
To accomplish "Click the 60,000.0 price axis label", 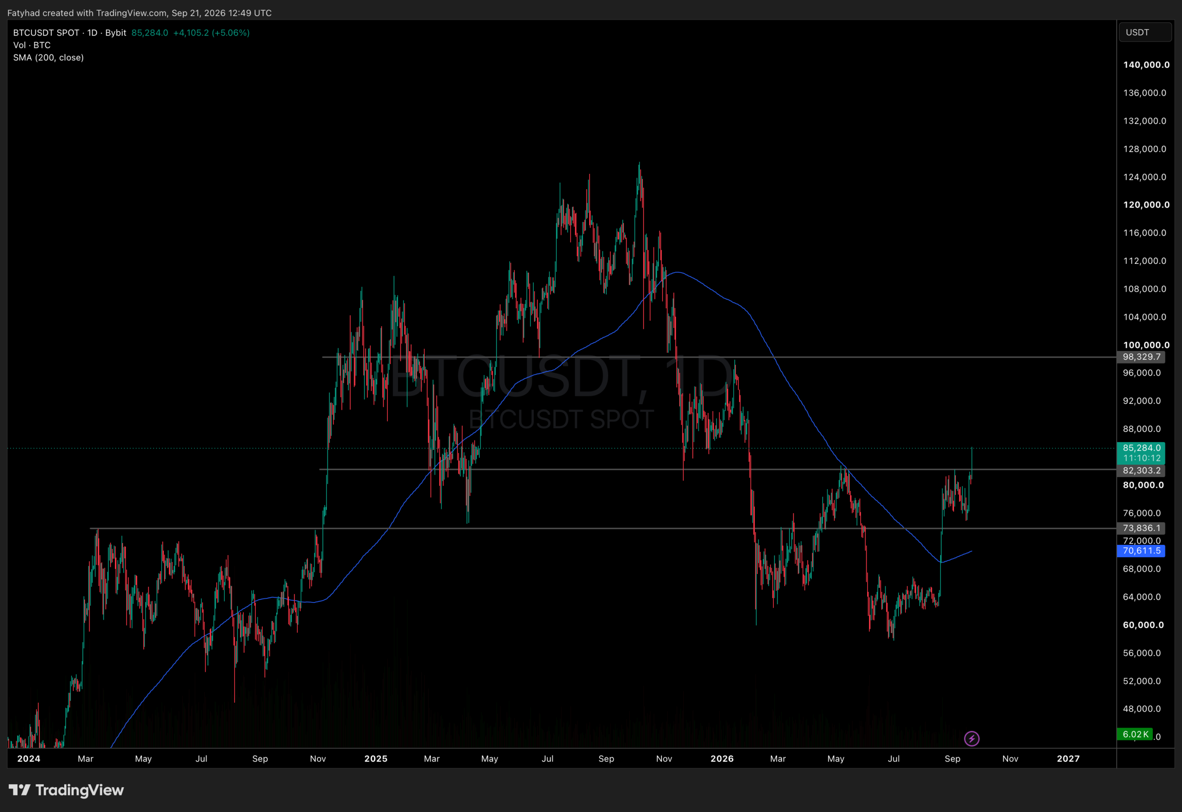I will [1143, 625].
